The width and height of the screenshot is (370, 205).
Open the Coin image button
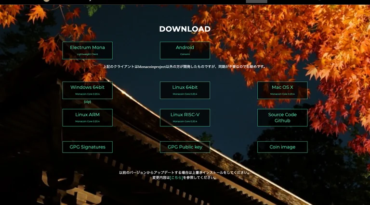coord(282,147)
